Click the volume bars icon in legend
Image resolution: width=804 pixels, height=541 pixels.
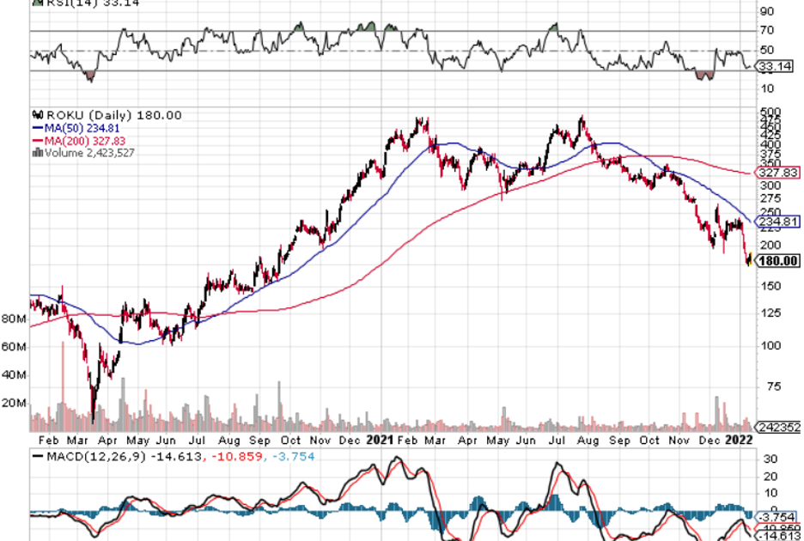[x=36, y=153]
